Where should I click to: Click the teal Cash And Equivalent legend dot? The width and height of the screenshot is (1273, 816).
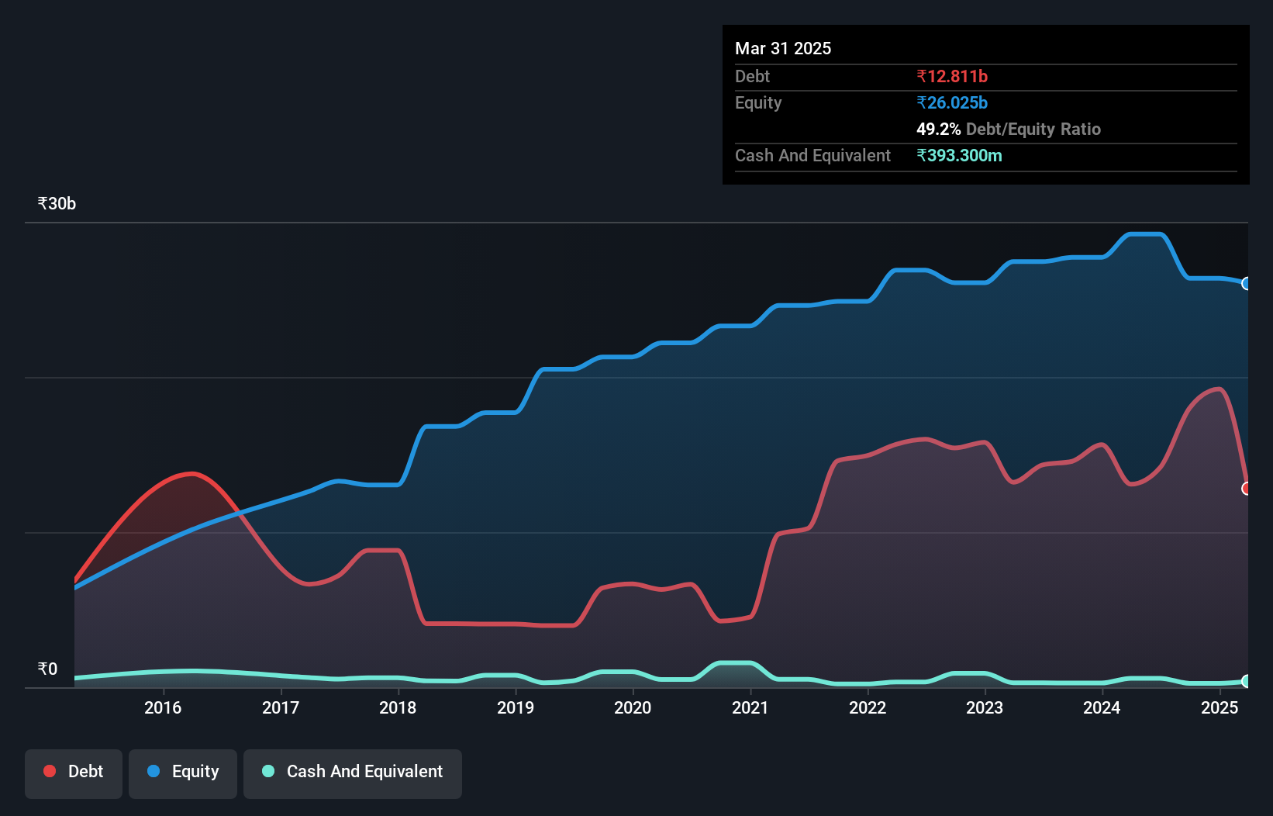click(268, 771)
